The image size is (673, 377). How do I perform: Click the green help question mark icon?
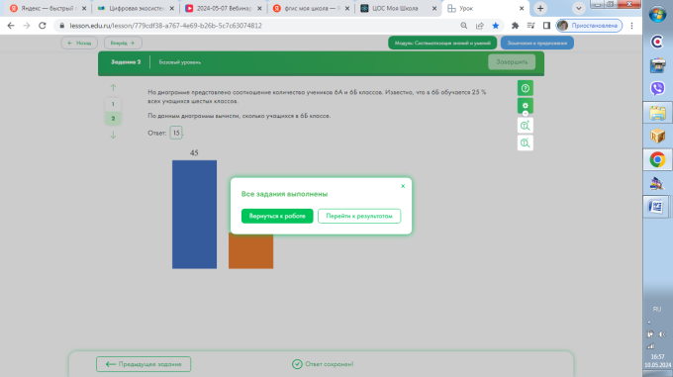(x=525, y=88)
